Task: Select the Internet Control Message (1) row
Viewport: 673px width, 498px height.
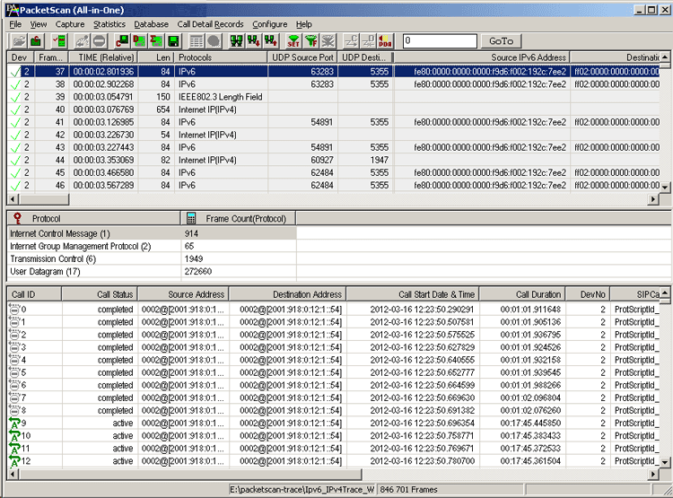Action: 152,233
